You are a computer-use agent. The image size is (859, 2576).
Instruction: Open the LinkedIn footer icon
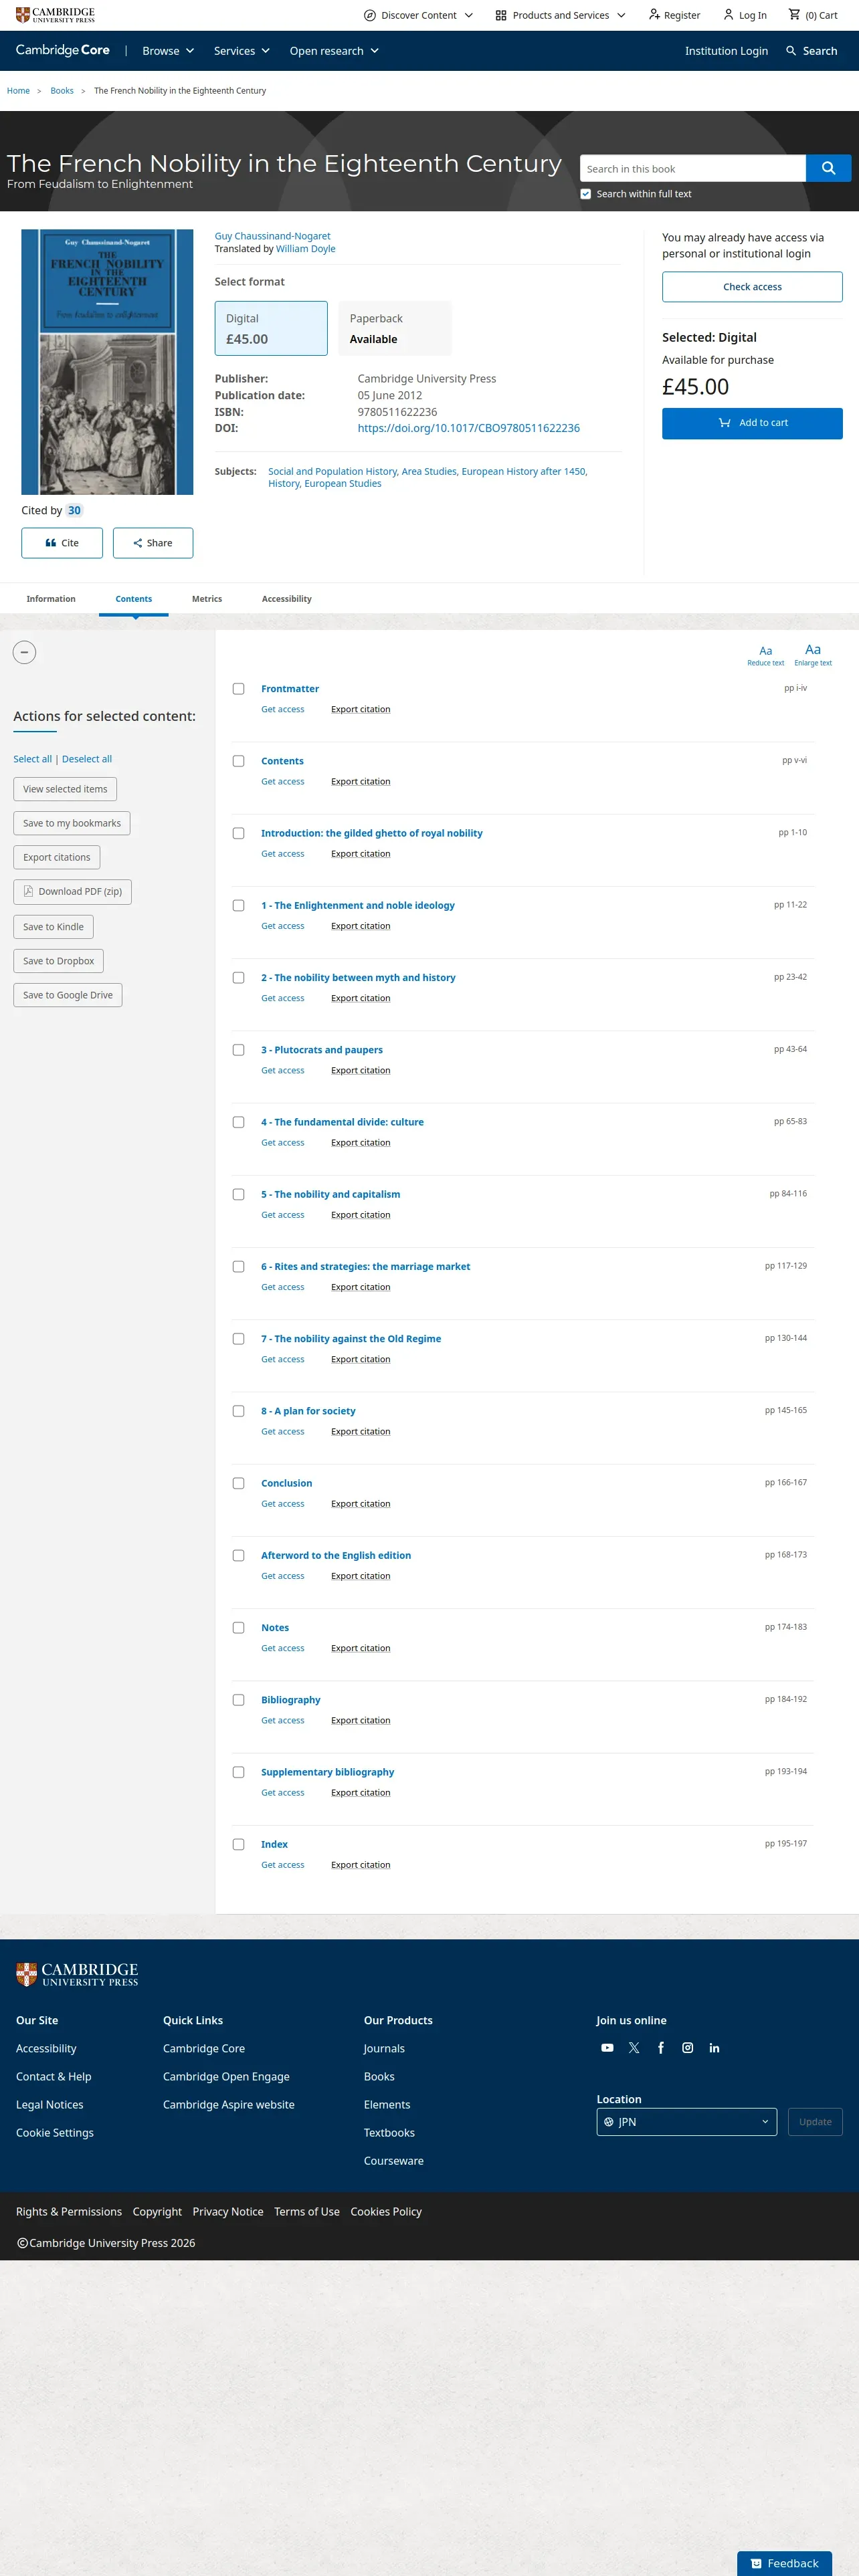[714, 2047]
